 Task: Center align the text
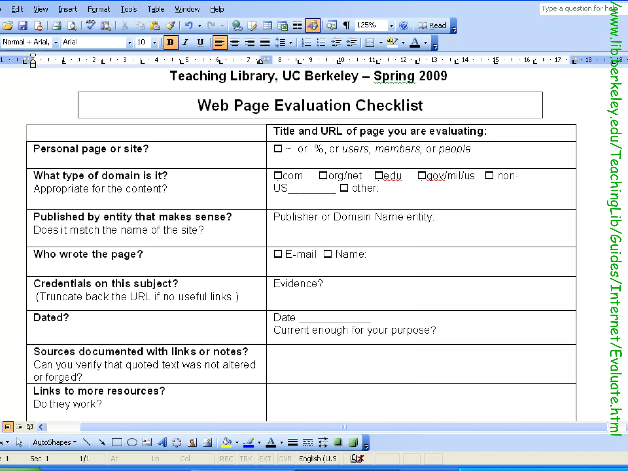tap(235, 42)
